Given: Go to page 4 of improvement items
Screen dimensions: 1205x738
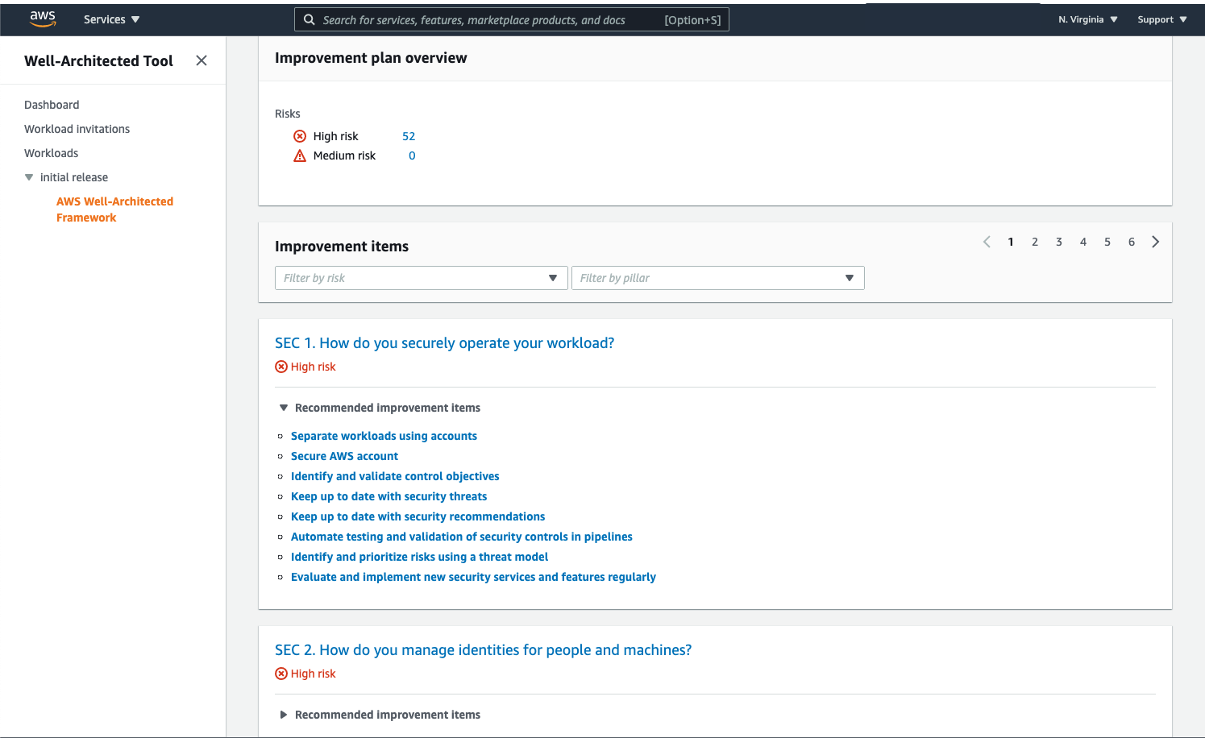Looking at the screenshot, I should point(1083,242).
